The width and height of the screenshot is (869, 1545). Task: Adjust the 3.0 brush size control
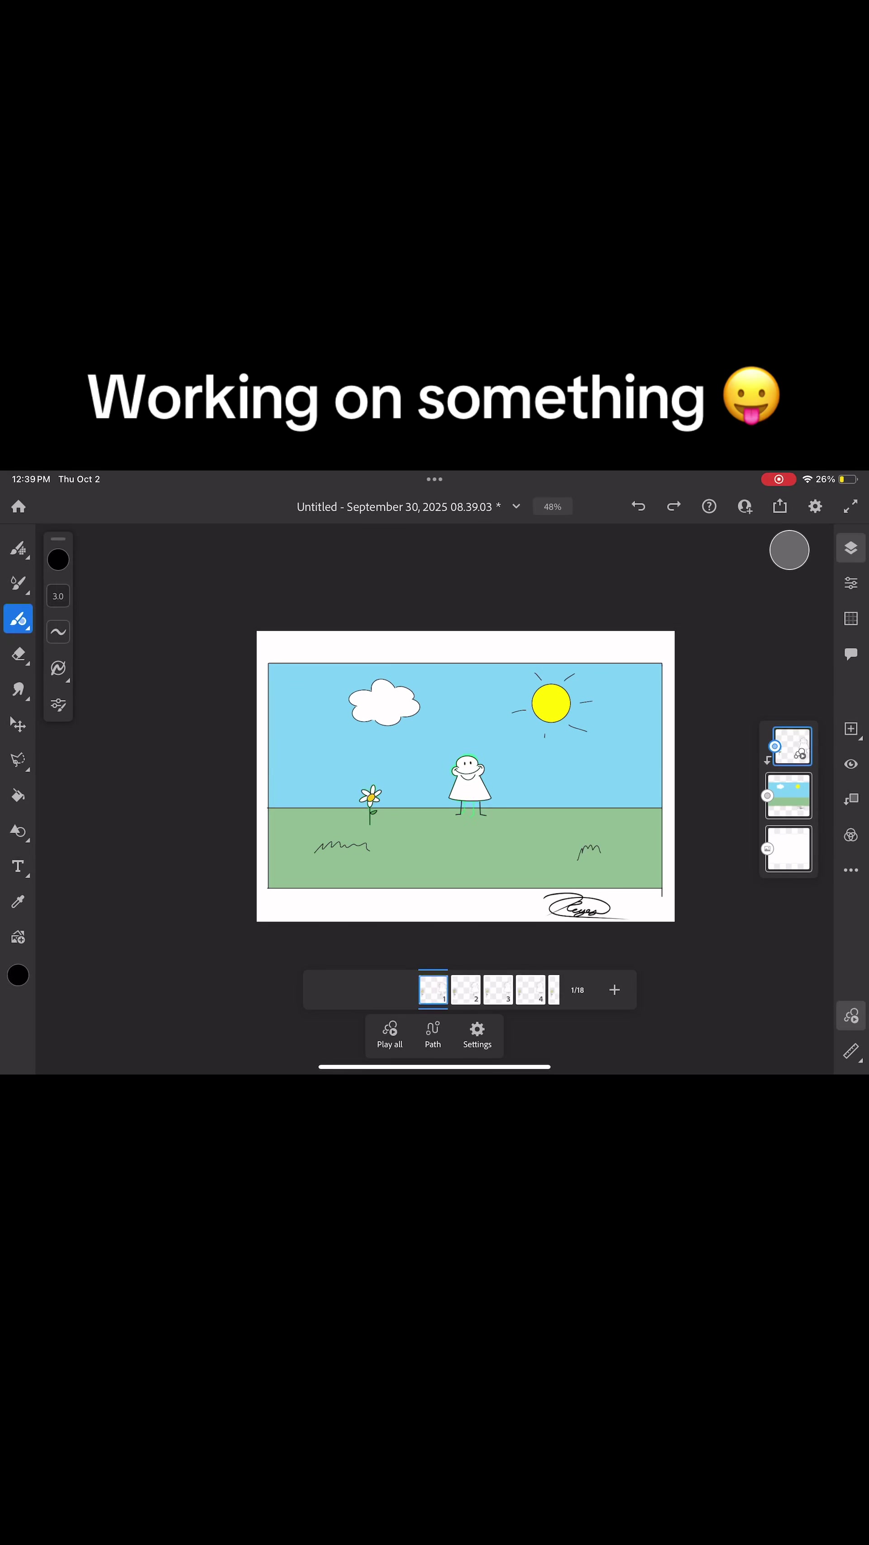58,596
